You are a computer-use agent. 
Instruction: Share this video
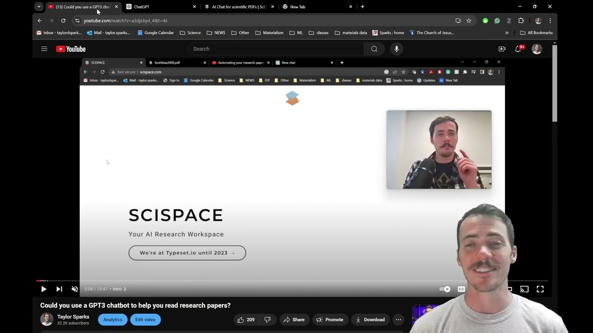[x=294, y=320]
